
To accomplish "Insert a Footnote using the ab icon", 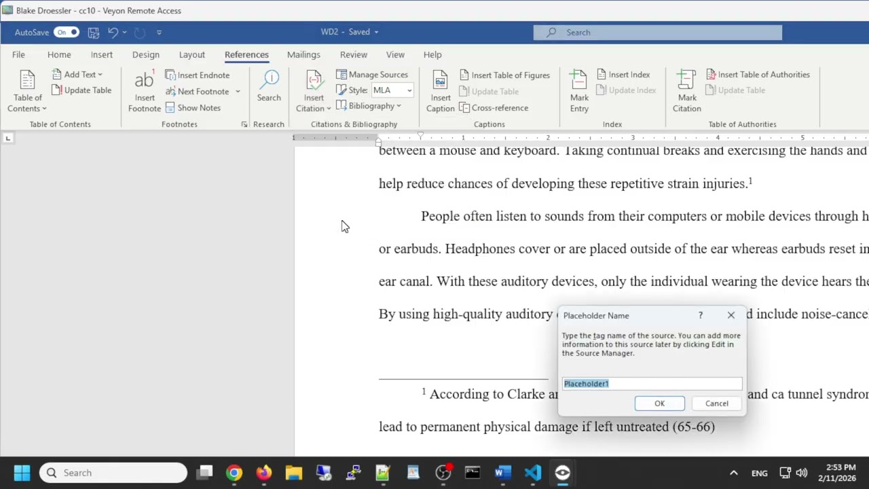I will [145, 91].
